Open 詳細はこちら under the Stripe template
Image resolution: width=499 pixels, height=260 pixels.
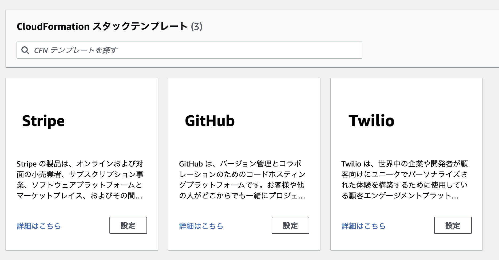tap(38, 226)
